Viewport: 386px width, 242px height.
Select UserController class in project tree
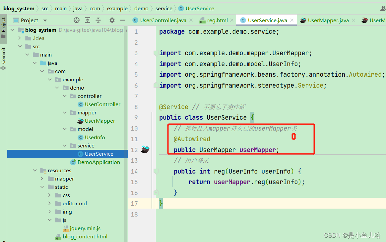[102, 104]
